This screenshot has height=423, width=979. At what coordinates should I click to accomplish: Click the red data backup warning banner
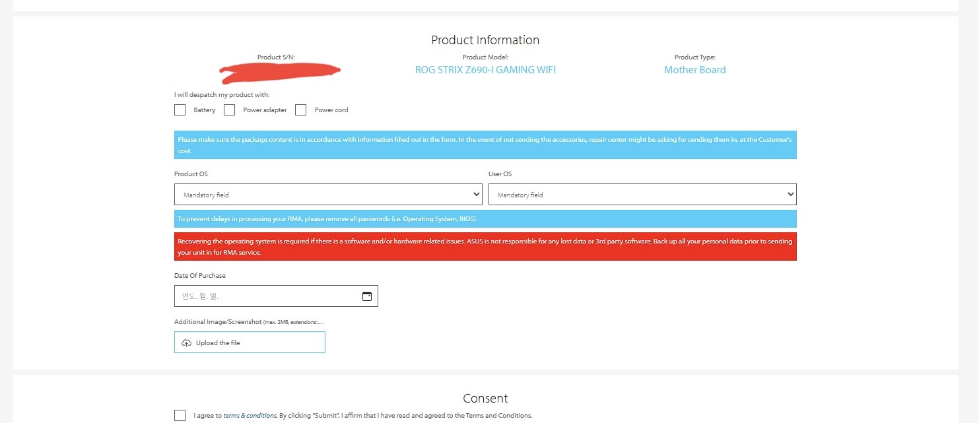click(x=485, y=247)
